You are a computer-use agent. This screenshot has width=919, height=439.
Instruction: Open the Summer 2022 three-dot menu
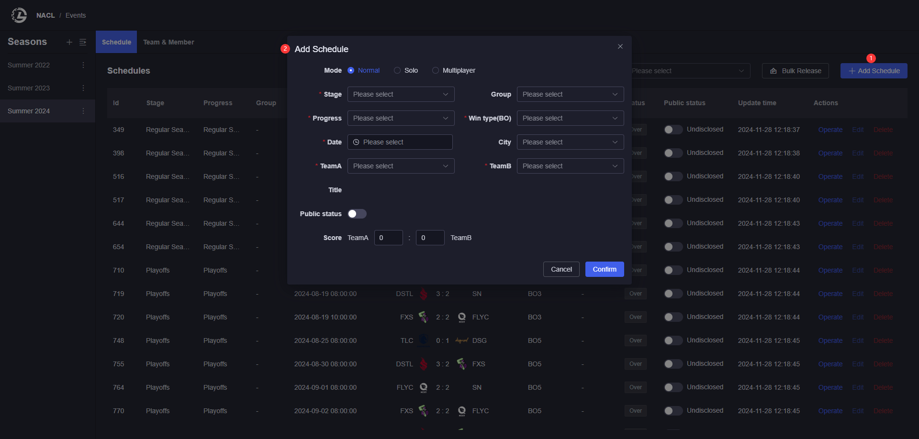pyautogui.click(x=83, y=65)
